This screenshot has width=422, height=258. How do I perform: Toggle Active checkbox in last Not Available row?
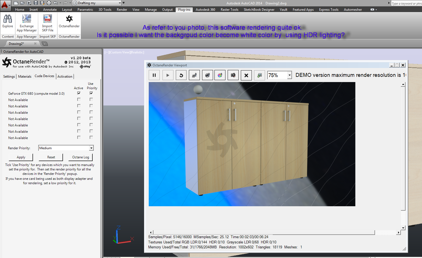(79, 137)
